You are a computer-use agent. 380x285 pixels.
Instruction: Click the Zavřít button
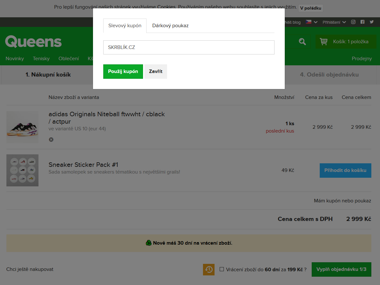pyautogui.click(x=156, y=72)
